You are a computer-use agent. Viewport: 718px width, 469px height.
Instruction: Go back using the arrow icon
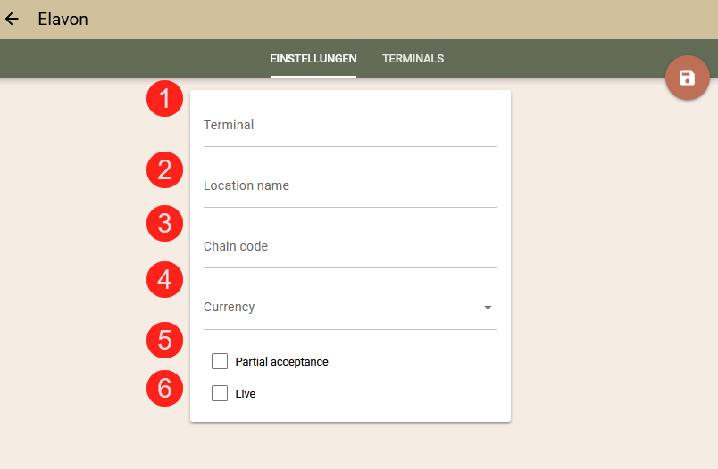point(12,20)
